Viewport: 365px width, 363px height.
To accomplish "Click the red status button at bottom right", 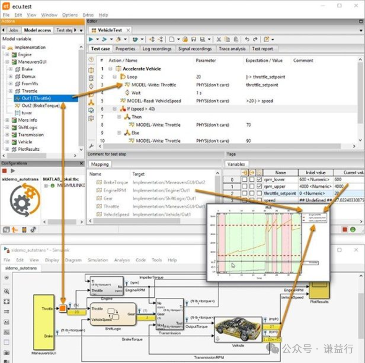I will 345,230.
